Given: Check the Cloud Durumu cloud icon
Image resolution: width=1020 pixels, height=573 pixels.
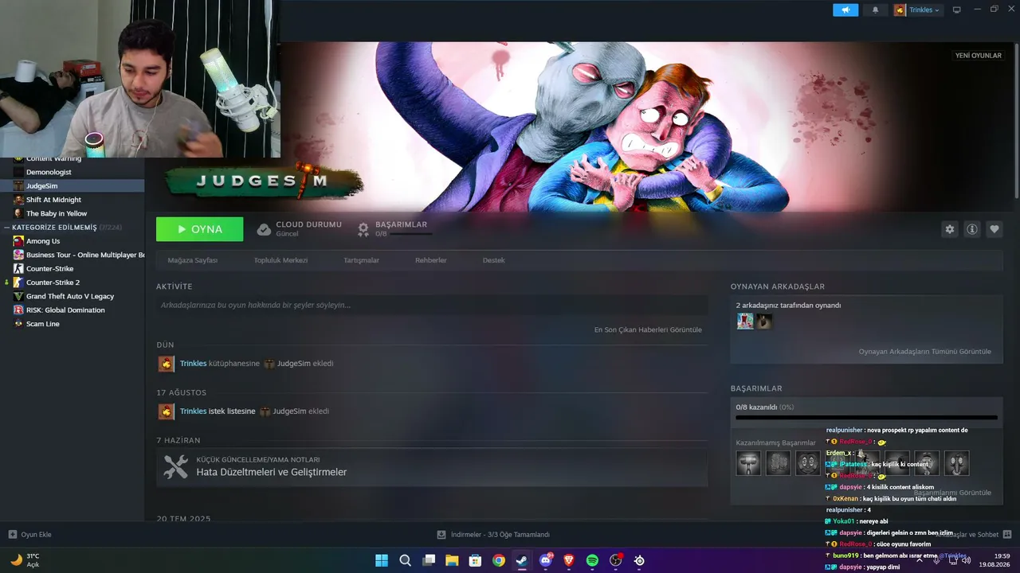Looking at the screenshot, I should coord(264,229).
